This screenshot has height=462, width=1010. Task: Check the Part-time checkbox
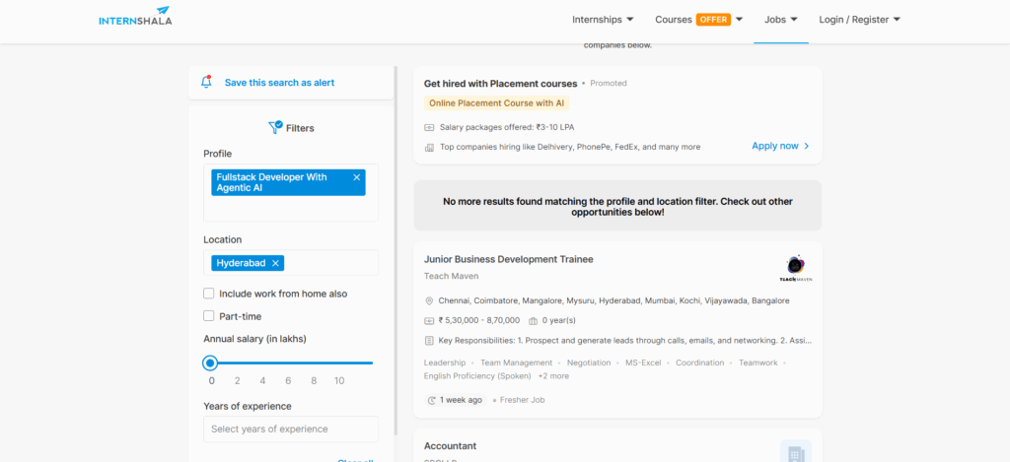[x=209, y=316]
